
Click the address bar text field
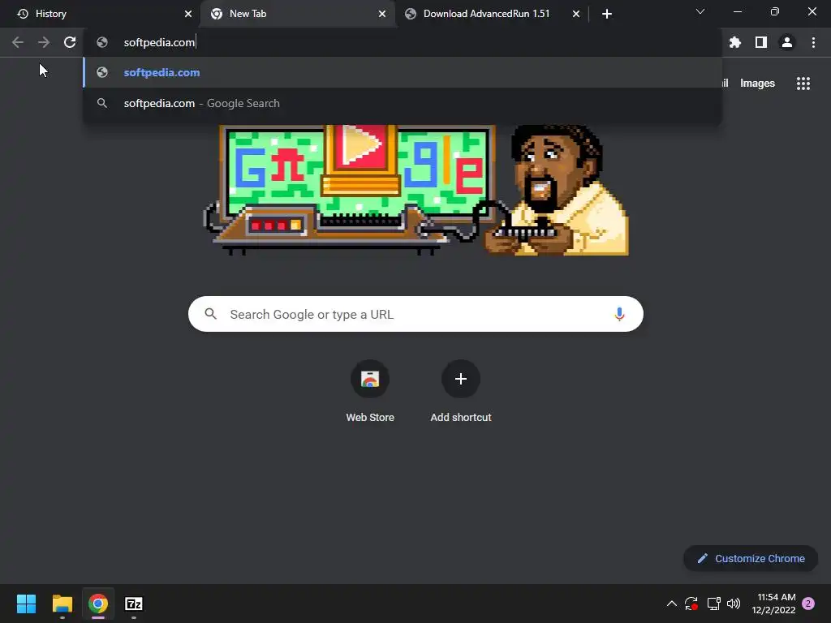[x=403, y=42]
